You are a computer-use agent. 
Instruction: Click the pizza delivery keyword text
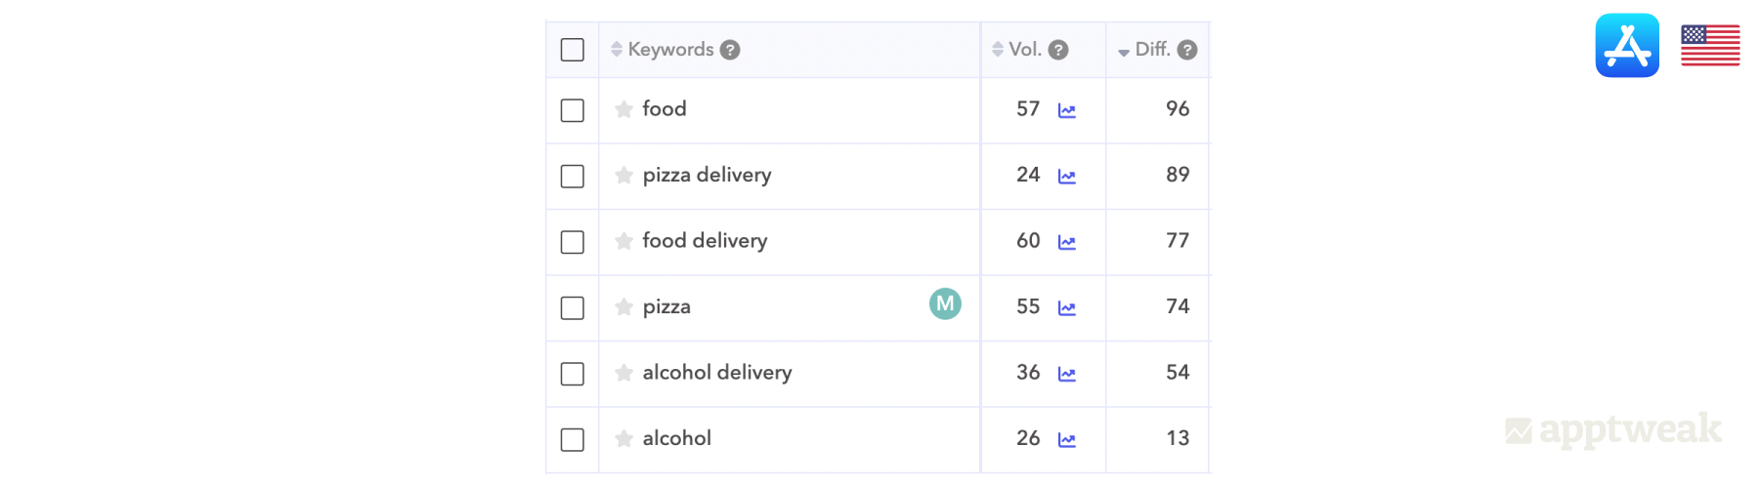707,176
